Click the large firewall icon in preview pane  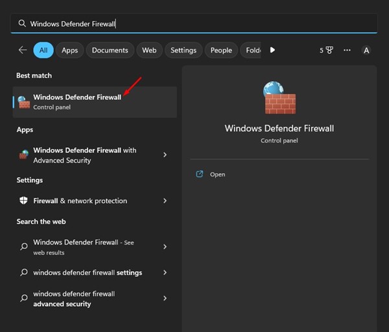tap(279, 97)
